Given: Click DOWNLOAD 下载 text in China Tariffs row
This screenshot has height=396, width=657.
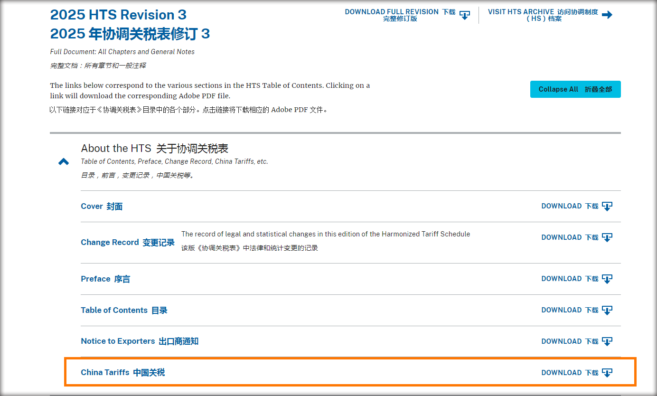Looking at the screenshot, I should 570,373.
